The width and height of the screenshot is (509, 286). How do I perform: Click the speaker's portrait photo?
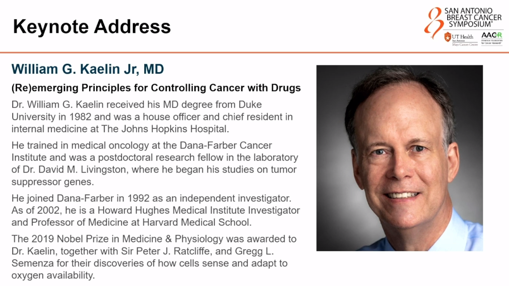click(399, 158)
